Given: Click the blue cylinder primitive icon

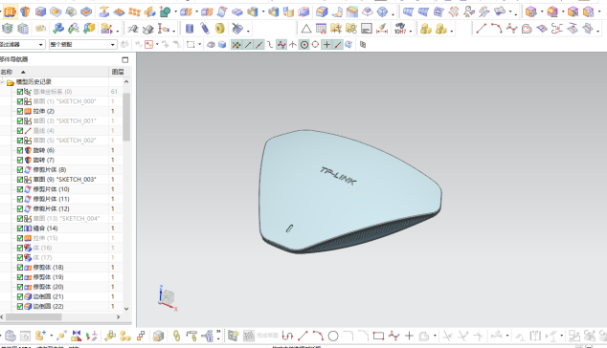Looking at the screenshot, I should coord(190,29).
